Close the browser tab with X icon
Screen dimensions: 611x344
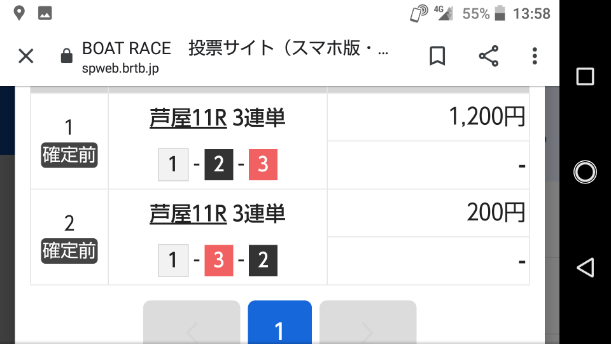click(26, 56)
